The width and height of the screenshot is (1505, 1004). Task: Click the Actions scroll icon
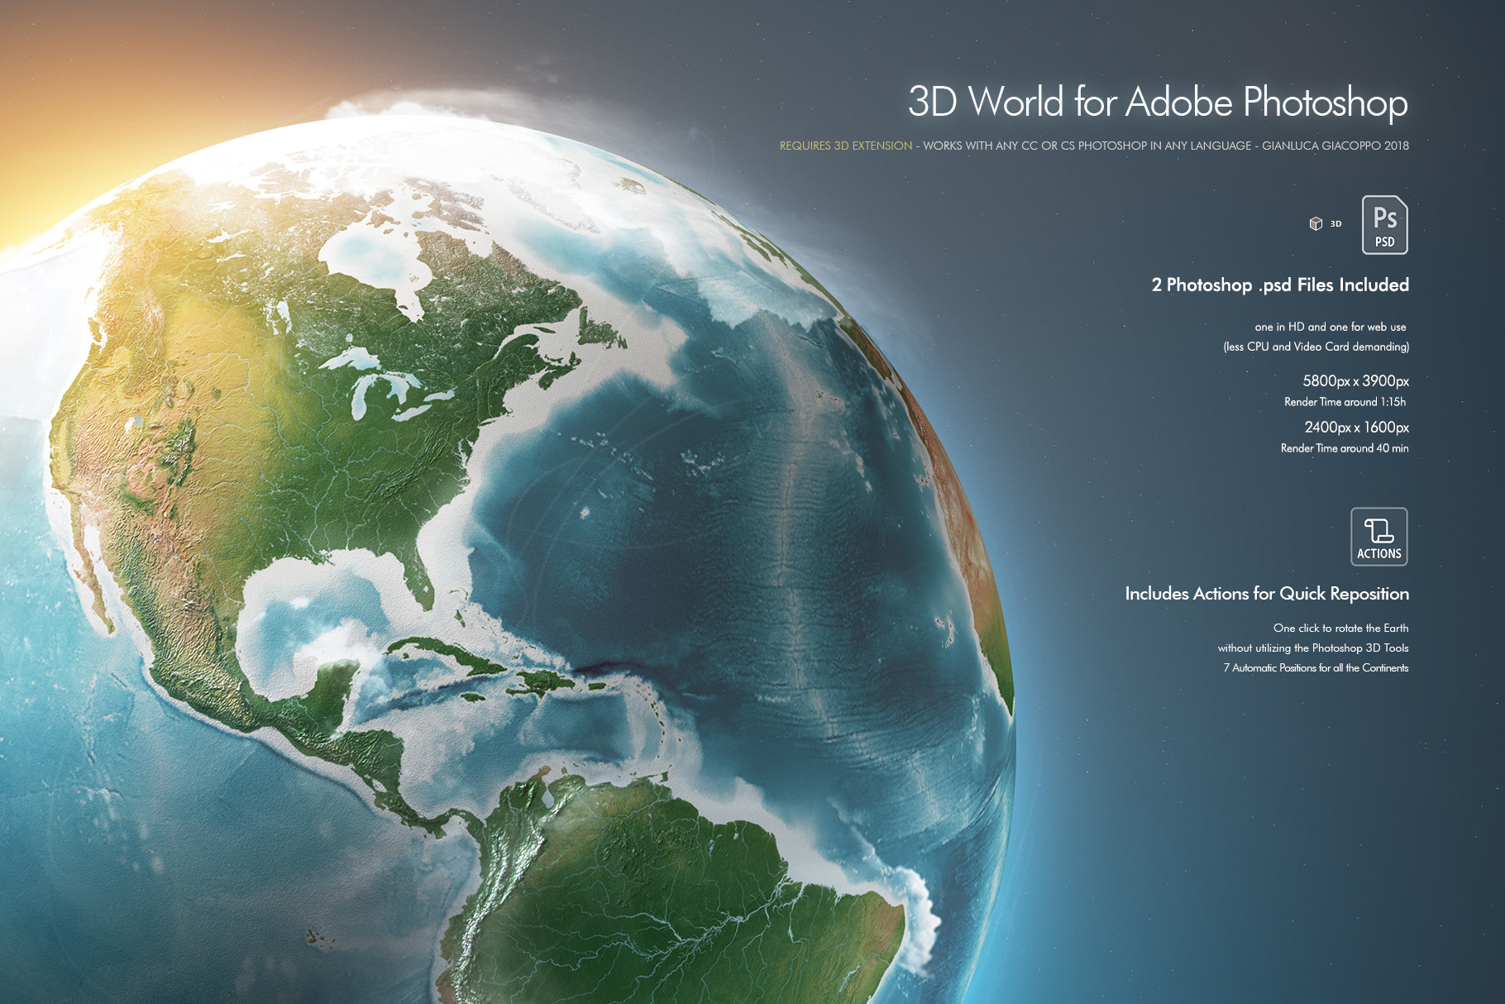click(1378, 537)
